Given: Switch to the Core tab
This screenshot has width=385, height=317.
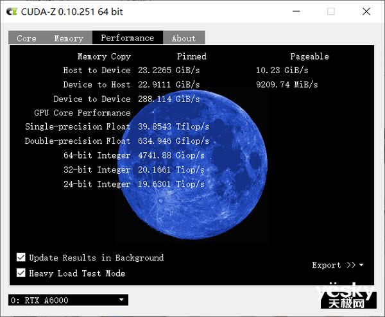Looking at the screenshot, I should [x=26, y=39].
